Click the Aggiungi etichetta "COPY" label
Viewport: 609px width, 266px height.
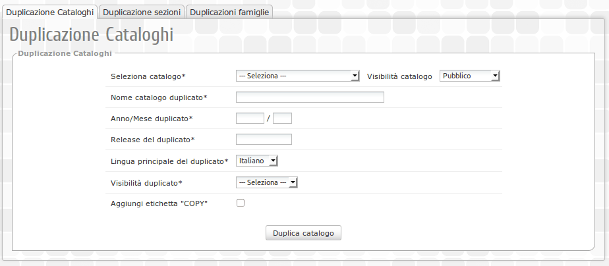tap(159, 203)
